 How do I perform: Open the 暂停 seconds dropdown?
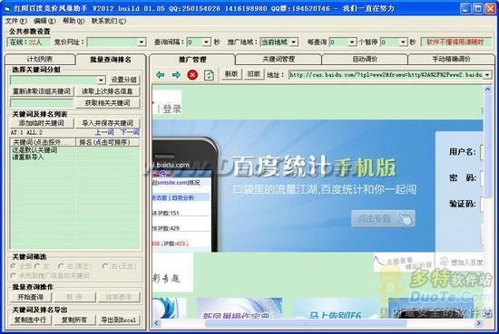pos(403,42)
